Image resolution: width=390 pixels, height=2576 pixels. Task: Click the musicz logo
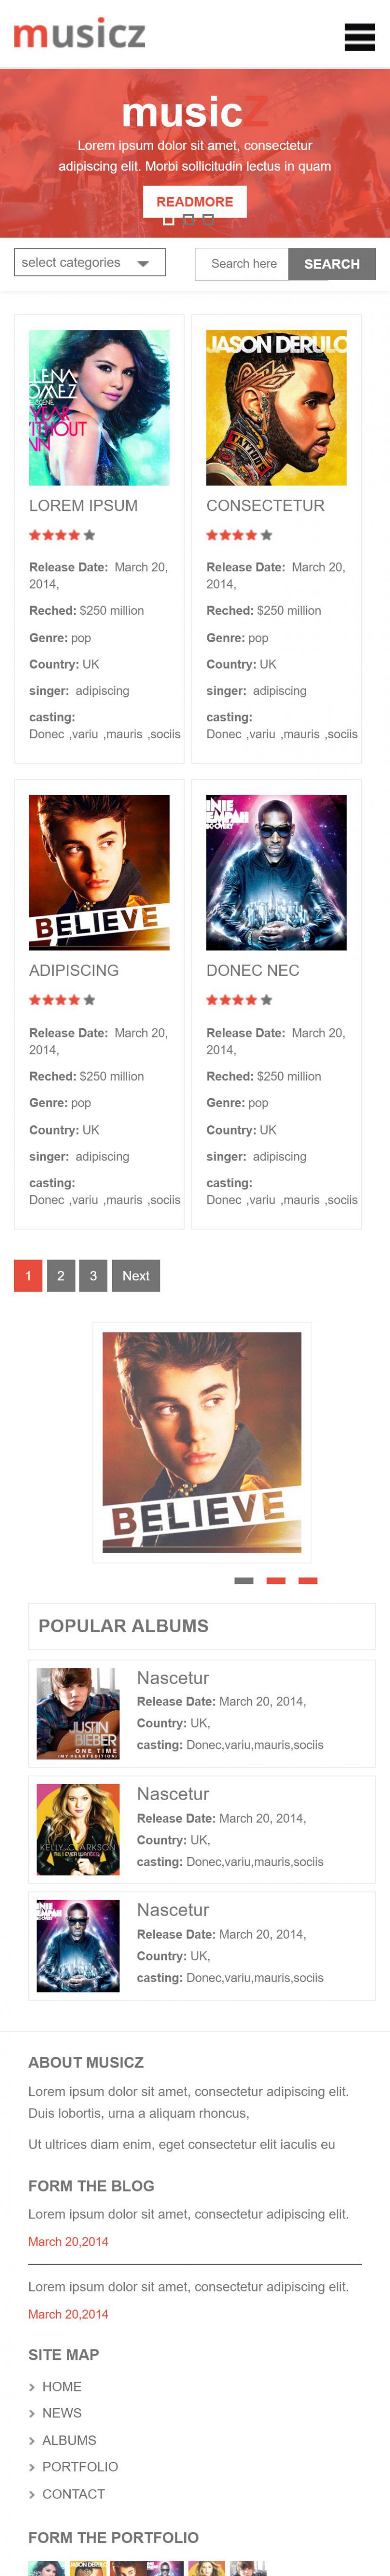[79, 34]
